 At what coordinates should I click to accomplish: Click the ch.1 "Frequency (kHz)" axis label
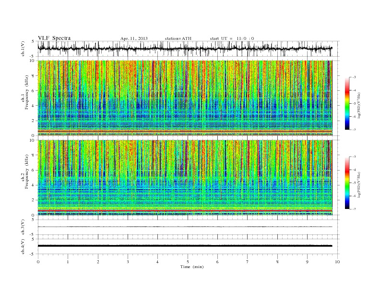tap(26, 92)
